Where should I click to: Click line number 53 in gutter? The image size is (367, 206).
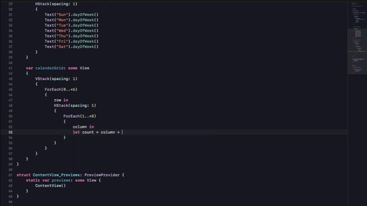(x=10, y=132)
